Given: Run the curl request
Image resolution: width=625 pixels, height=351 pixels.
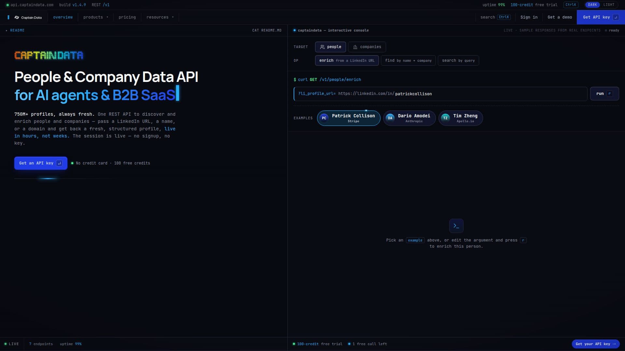Looking at the screenshot, I should coord(604,94).
